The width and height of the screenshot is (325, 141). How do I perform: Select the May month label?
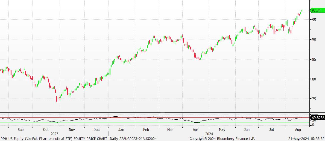click(x=222, y=130)
